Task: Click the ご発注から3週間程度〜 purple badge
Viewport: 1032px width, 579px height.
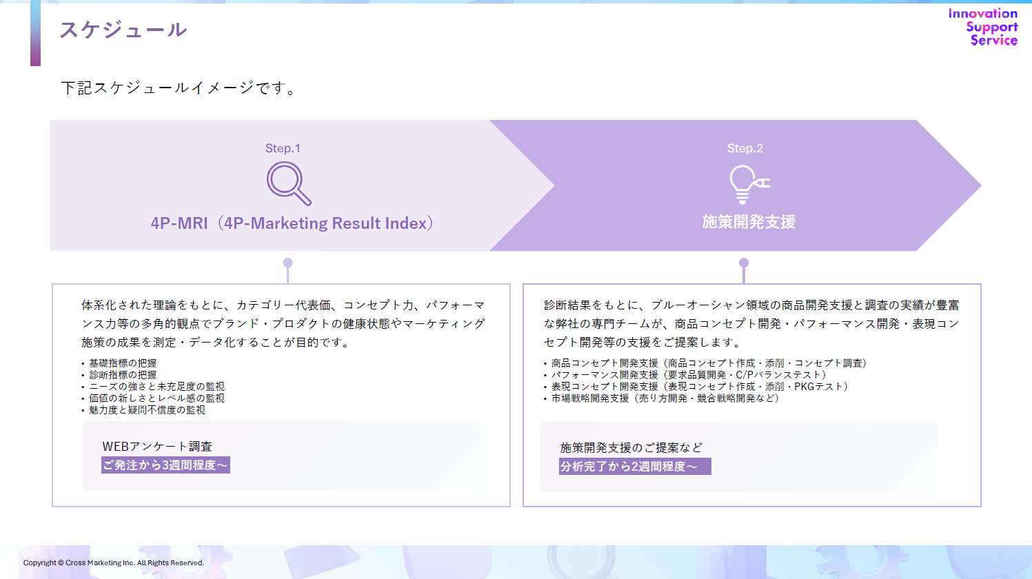Action: coord(165,465)
